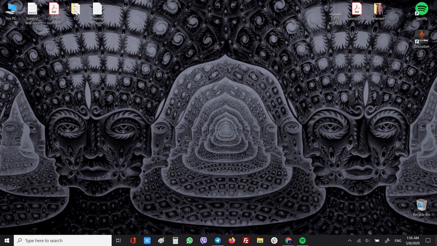
Task: Open the Action Center notifications
Action: coord(428,240)
